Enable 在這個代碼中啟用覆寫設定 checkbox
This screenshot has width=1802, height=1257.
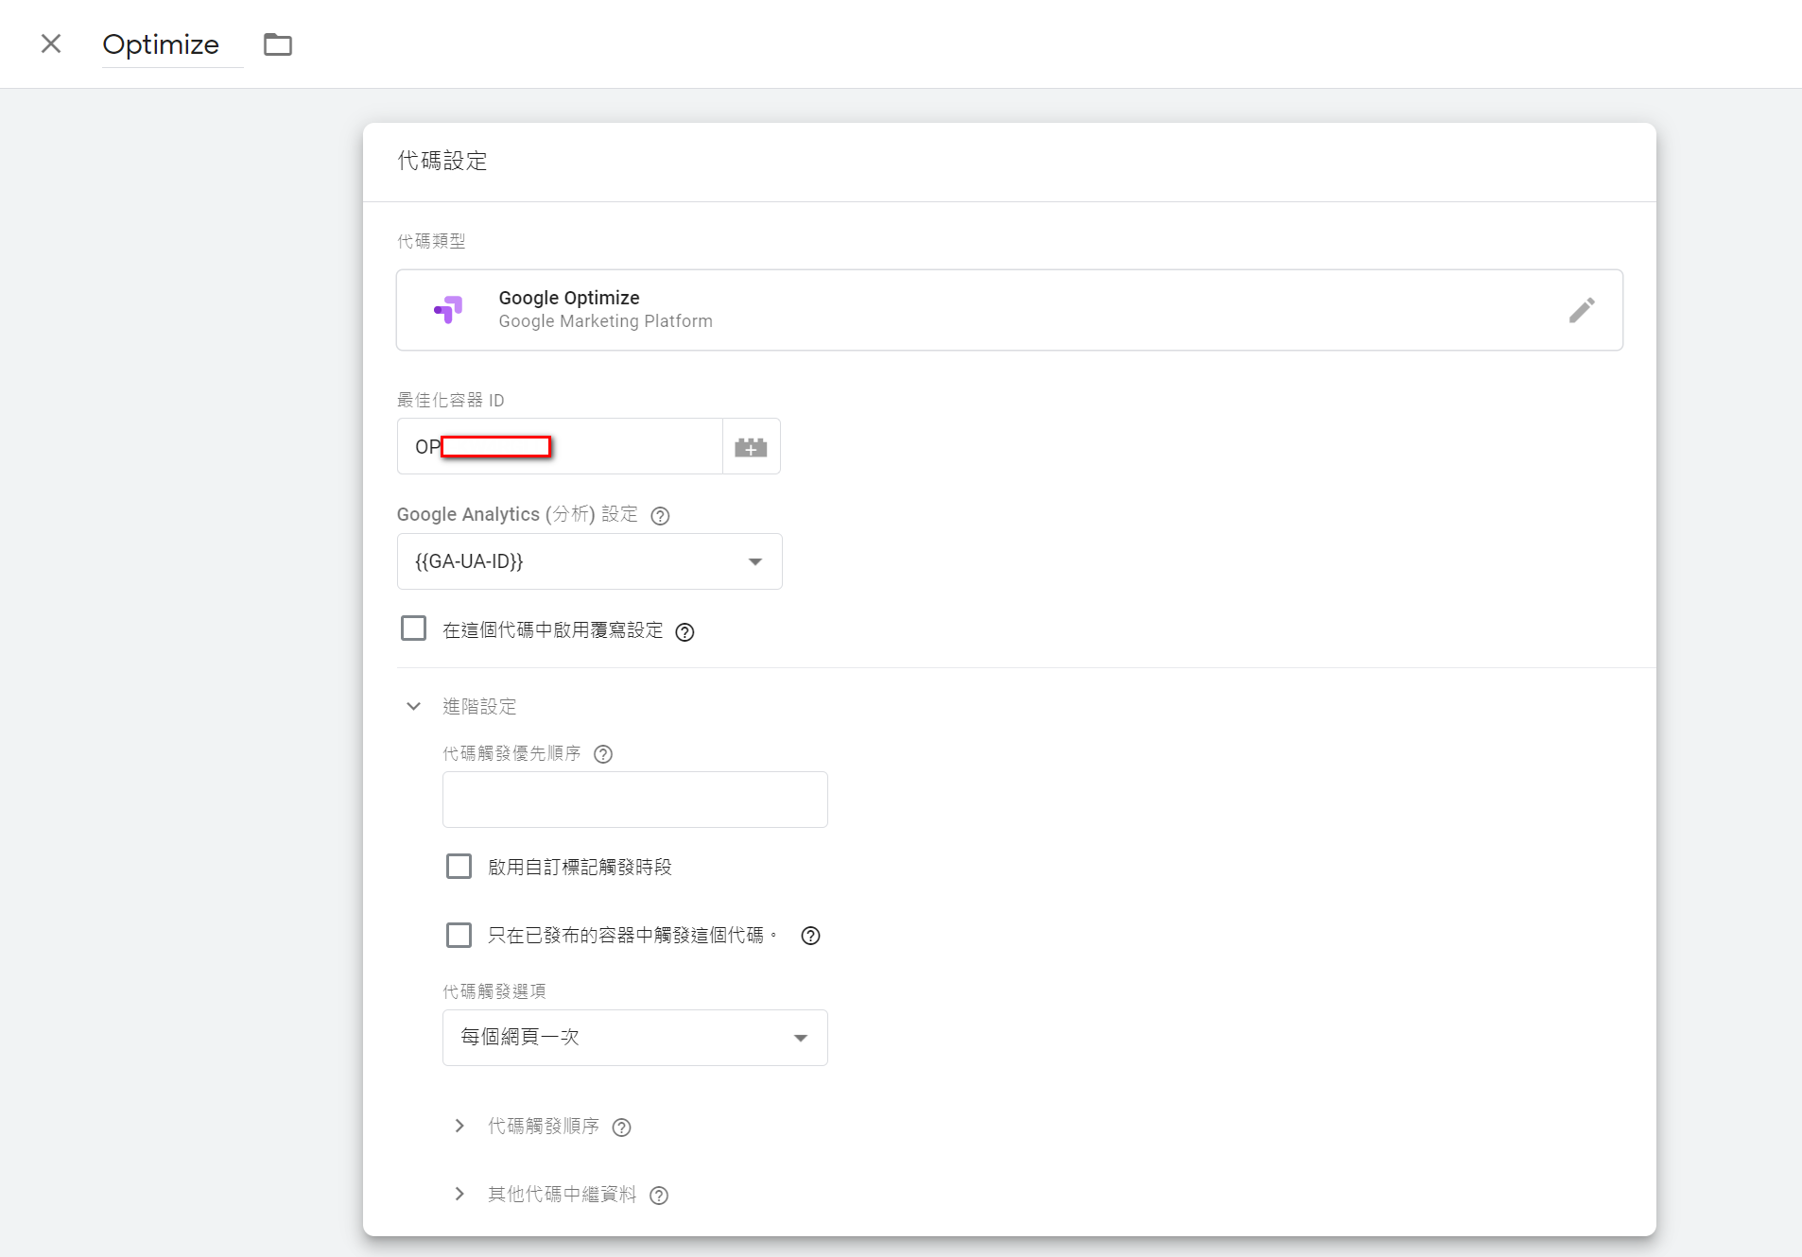pos(414,628)
